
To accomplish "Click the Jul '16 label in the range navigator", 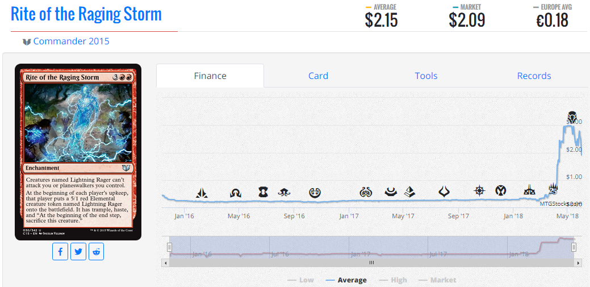I will point(280,254).
